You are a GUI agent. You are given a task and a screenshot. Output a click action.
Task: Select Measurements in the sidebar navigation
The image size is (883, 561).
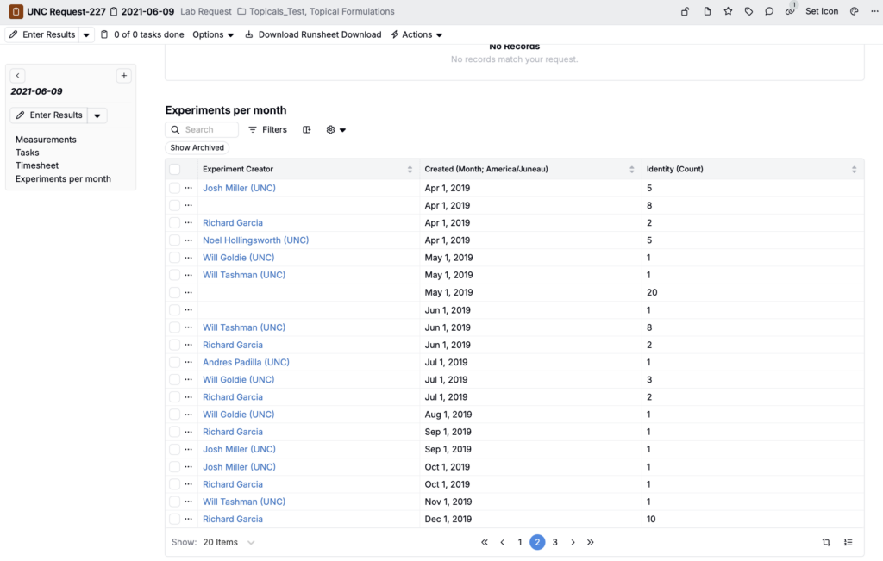pyautogui.click(x=46, y=140)
